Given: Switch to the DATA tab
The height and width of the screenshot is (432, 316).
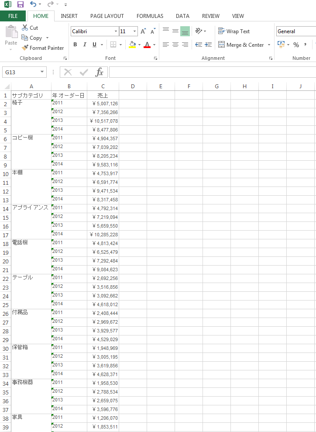Looking at the screenshot, I should 182,16.
